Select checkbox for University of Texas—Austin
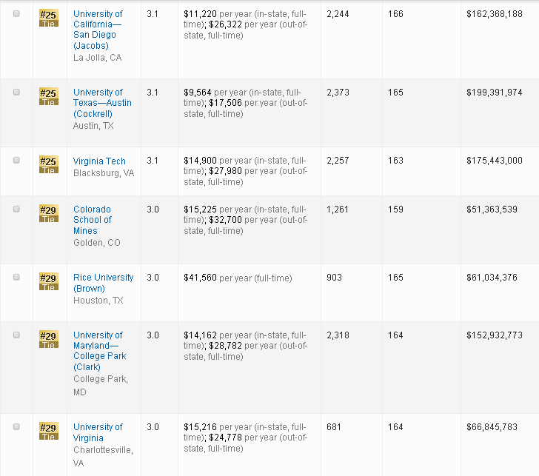The image size is (539, 476). (16, 92)
